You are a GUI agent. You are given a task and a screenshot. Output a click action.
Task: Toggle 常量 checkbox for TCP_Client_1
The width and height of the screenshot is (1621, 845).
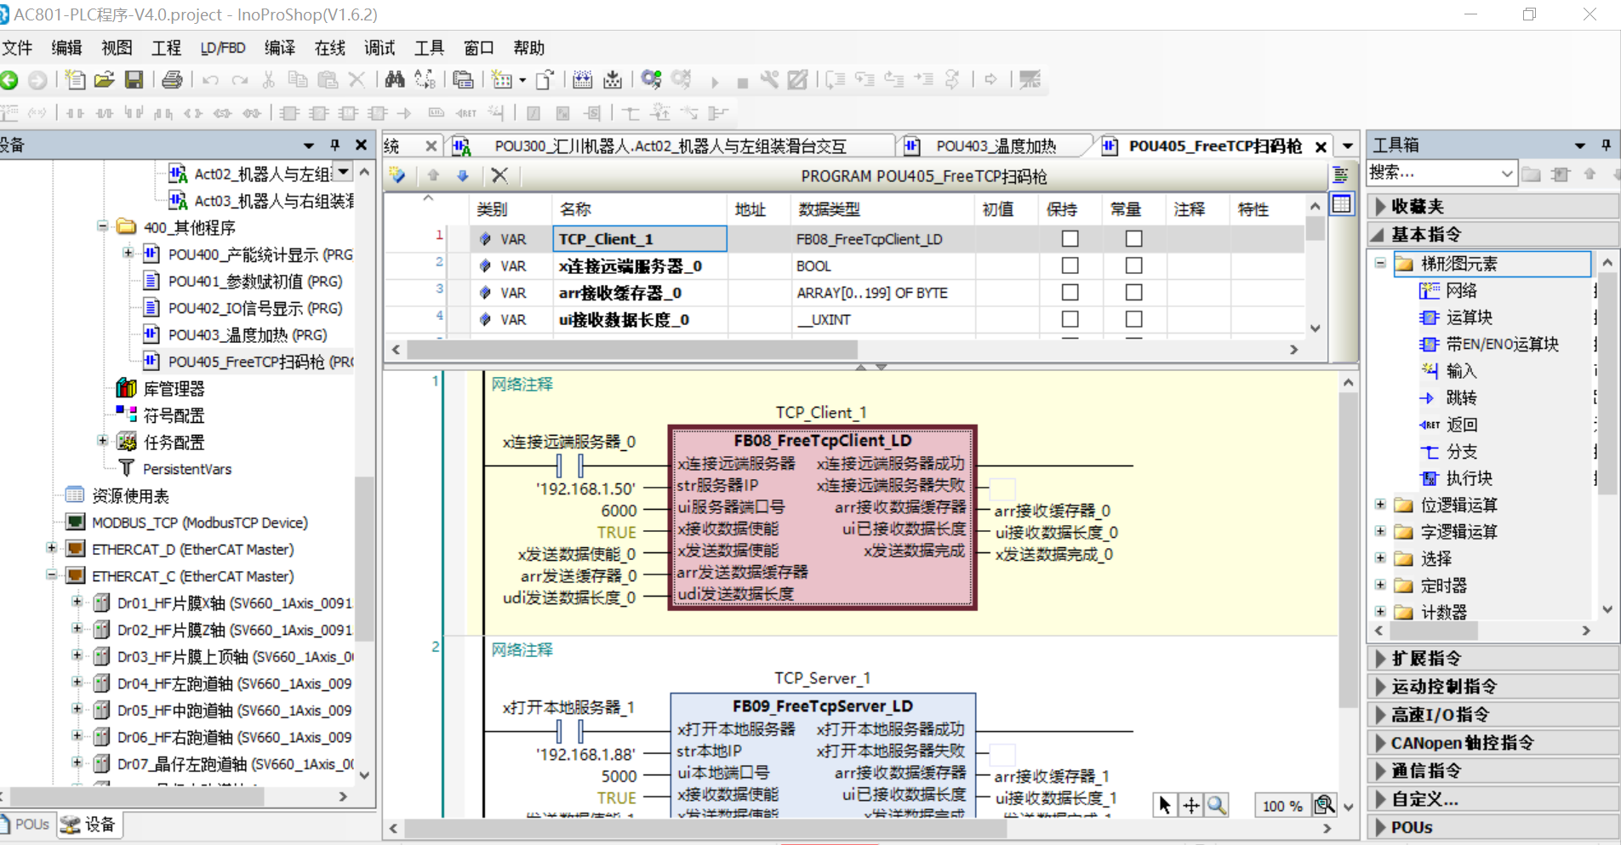[x=1133, y=239]
